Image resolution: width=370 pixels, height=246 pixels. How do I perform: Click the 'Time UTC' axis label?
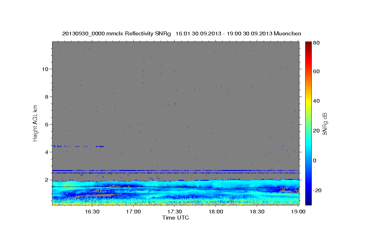(x=175, y=218)
